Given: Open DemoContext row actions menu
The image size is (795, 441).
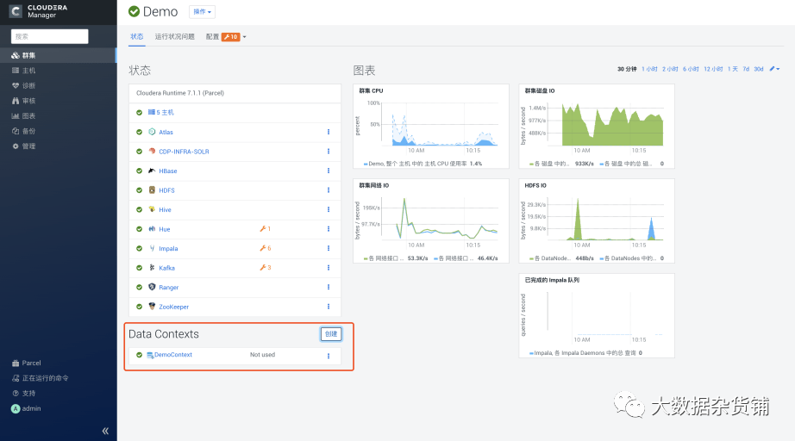Looking at the screenshot, I should click(x=329, y=356).
